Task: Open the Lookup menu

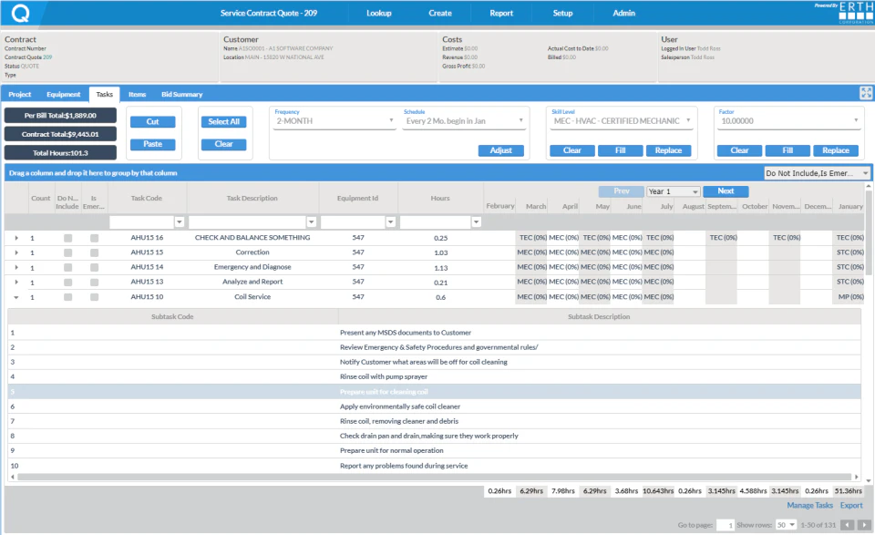Action: (x=378, y=13)
